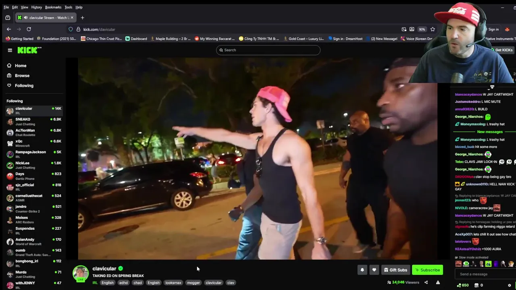Open the History menu

[36, 7]
